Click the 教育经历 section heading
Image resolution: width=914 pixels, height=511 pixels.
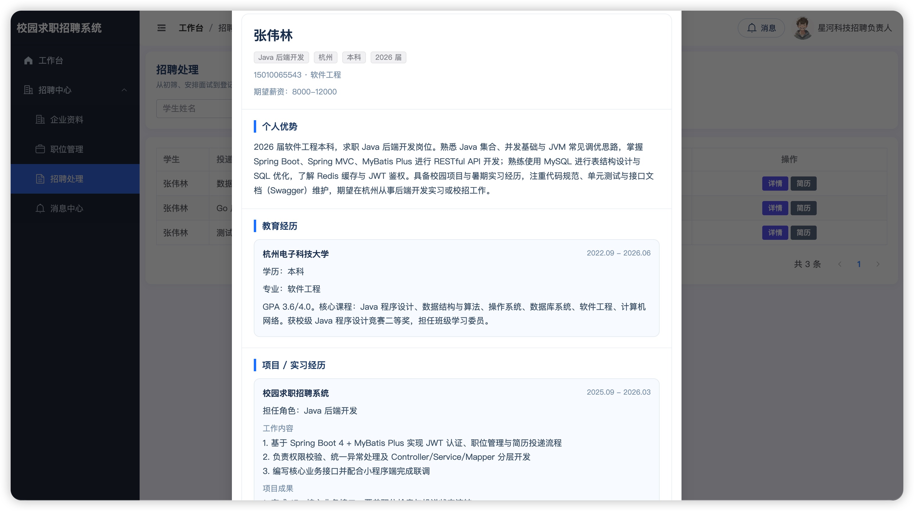click(x=280, y=226)
